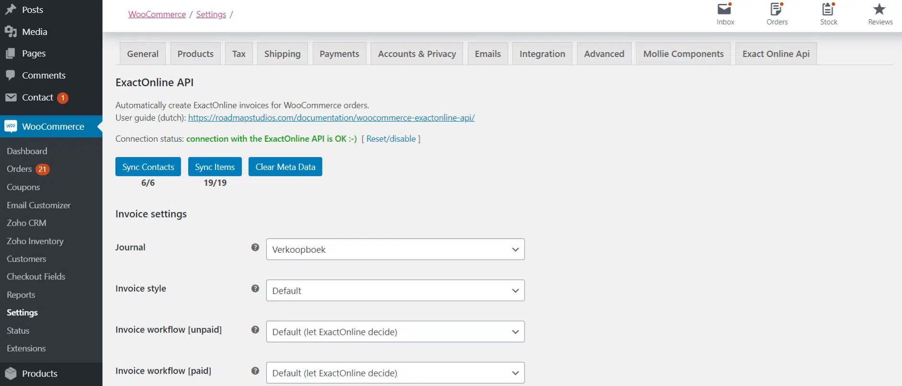Open the Invoice workflow [unpaid] dropdown

point(395,331)
